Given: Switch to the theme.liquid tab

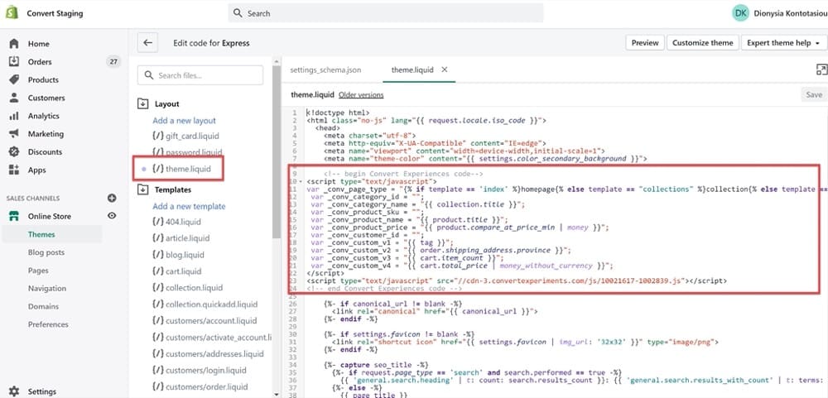Looking at the screenshot, I should tap(412, 70).
